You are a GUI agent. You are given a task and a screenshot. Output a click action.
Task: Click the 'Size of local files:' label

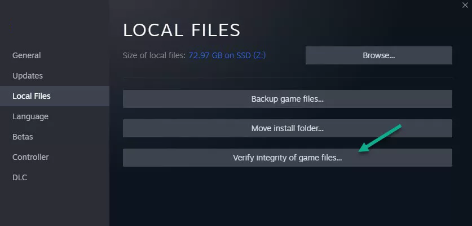154,55
